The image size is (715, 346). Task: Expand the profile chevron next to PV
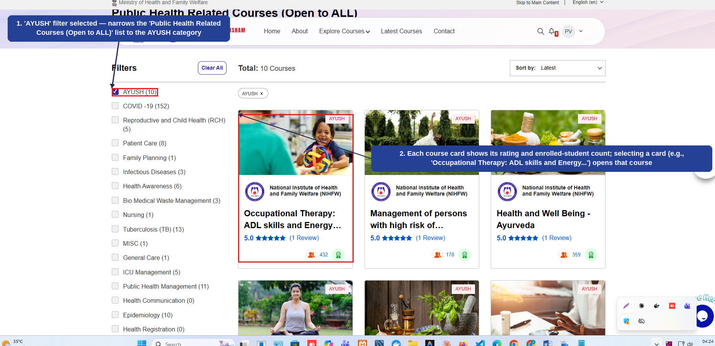[x=581, y=31]
